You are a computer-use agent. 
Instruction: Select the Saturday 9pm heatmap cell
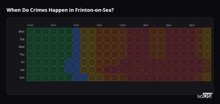point(192,70)
